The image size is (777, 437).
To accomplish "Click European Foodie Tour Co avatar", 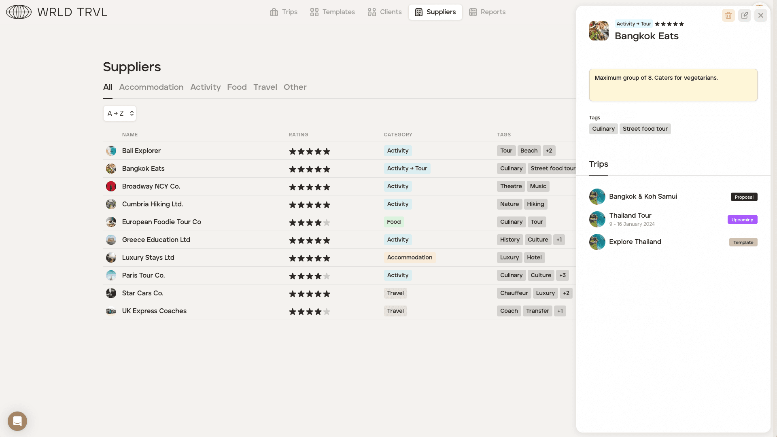I will coord(111,222).
